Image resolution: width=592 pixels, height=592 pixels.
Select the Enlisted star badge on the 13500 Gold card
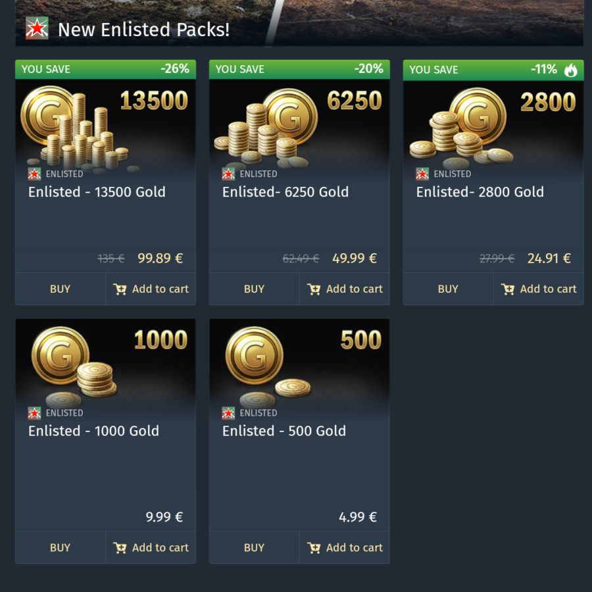[x=34, y=174]
